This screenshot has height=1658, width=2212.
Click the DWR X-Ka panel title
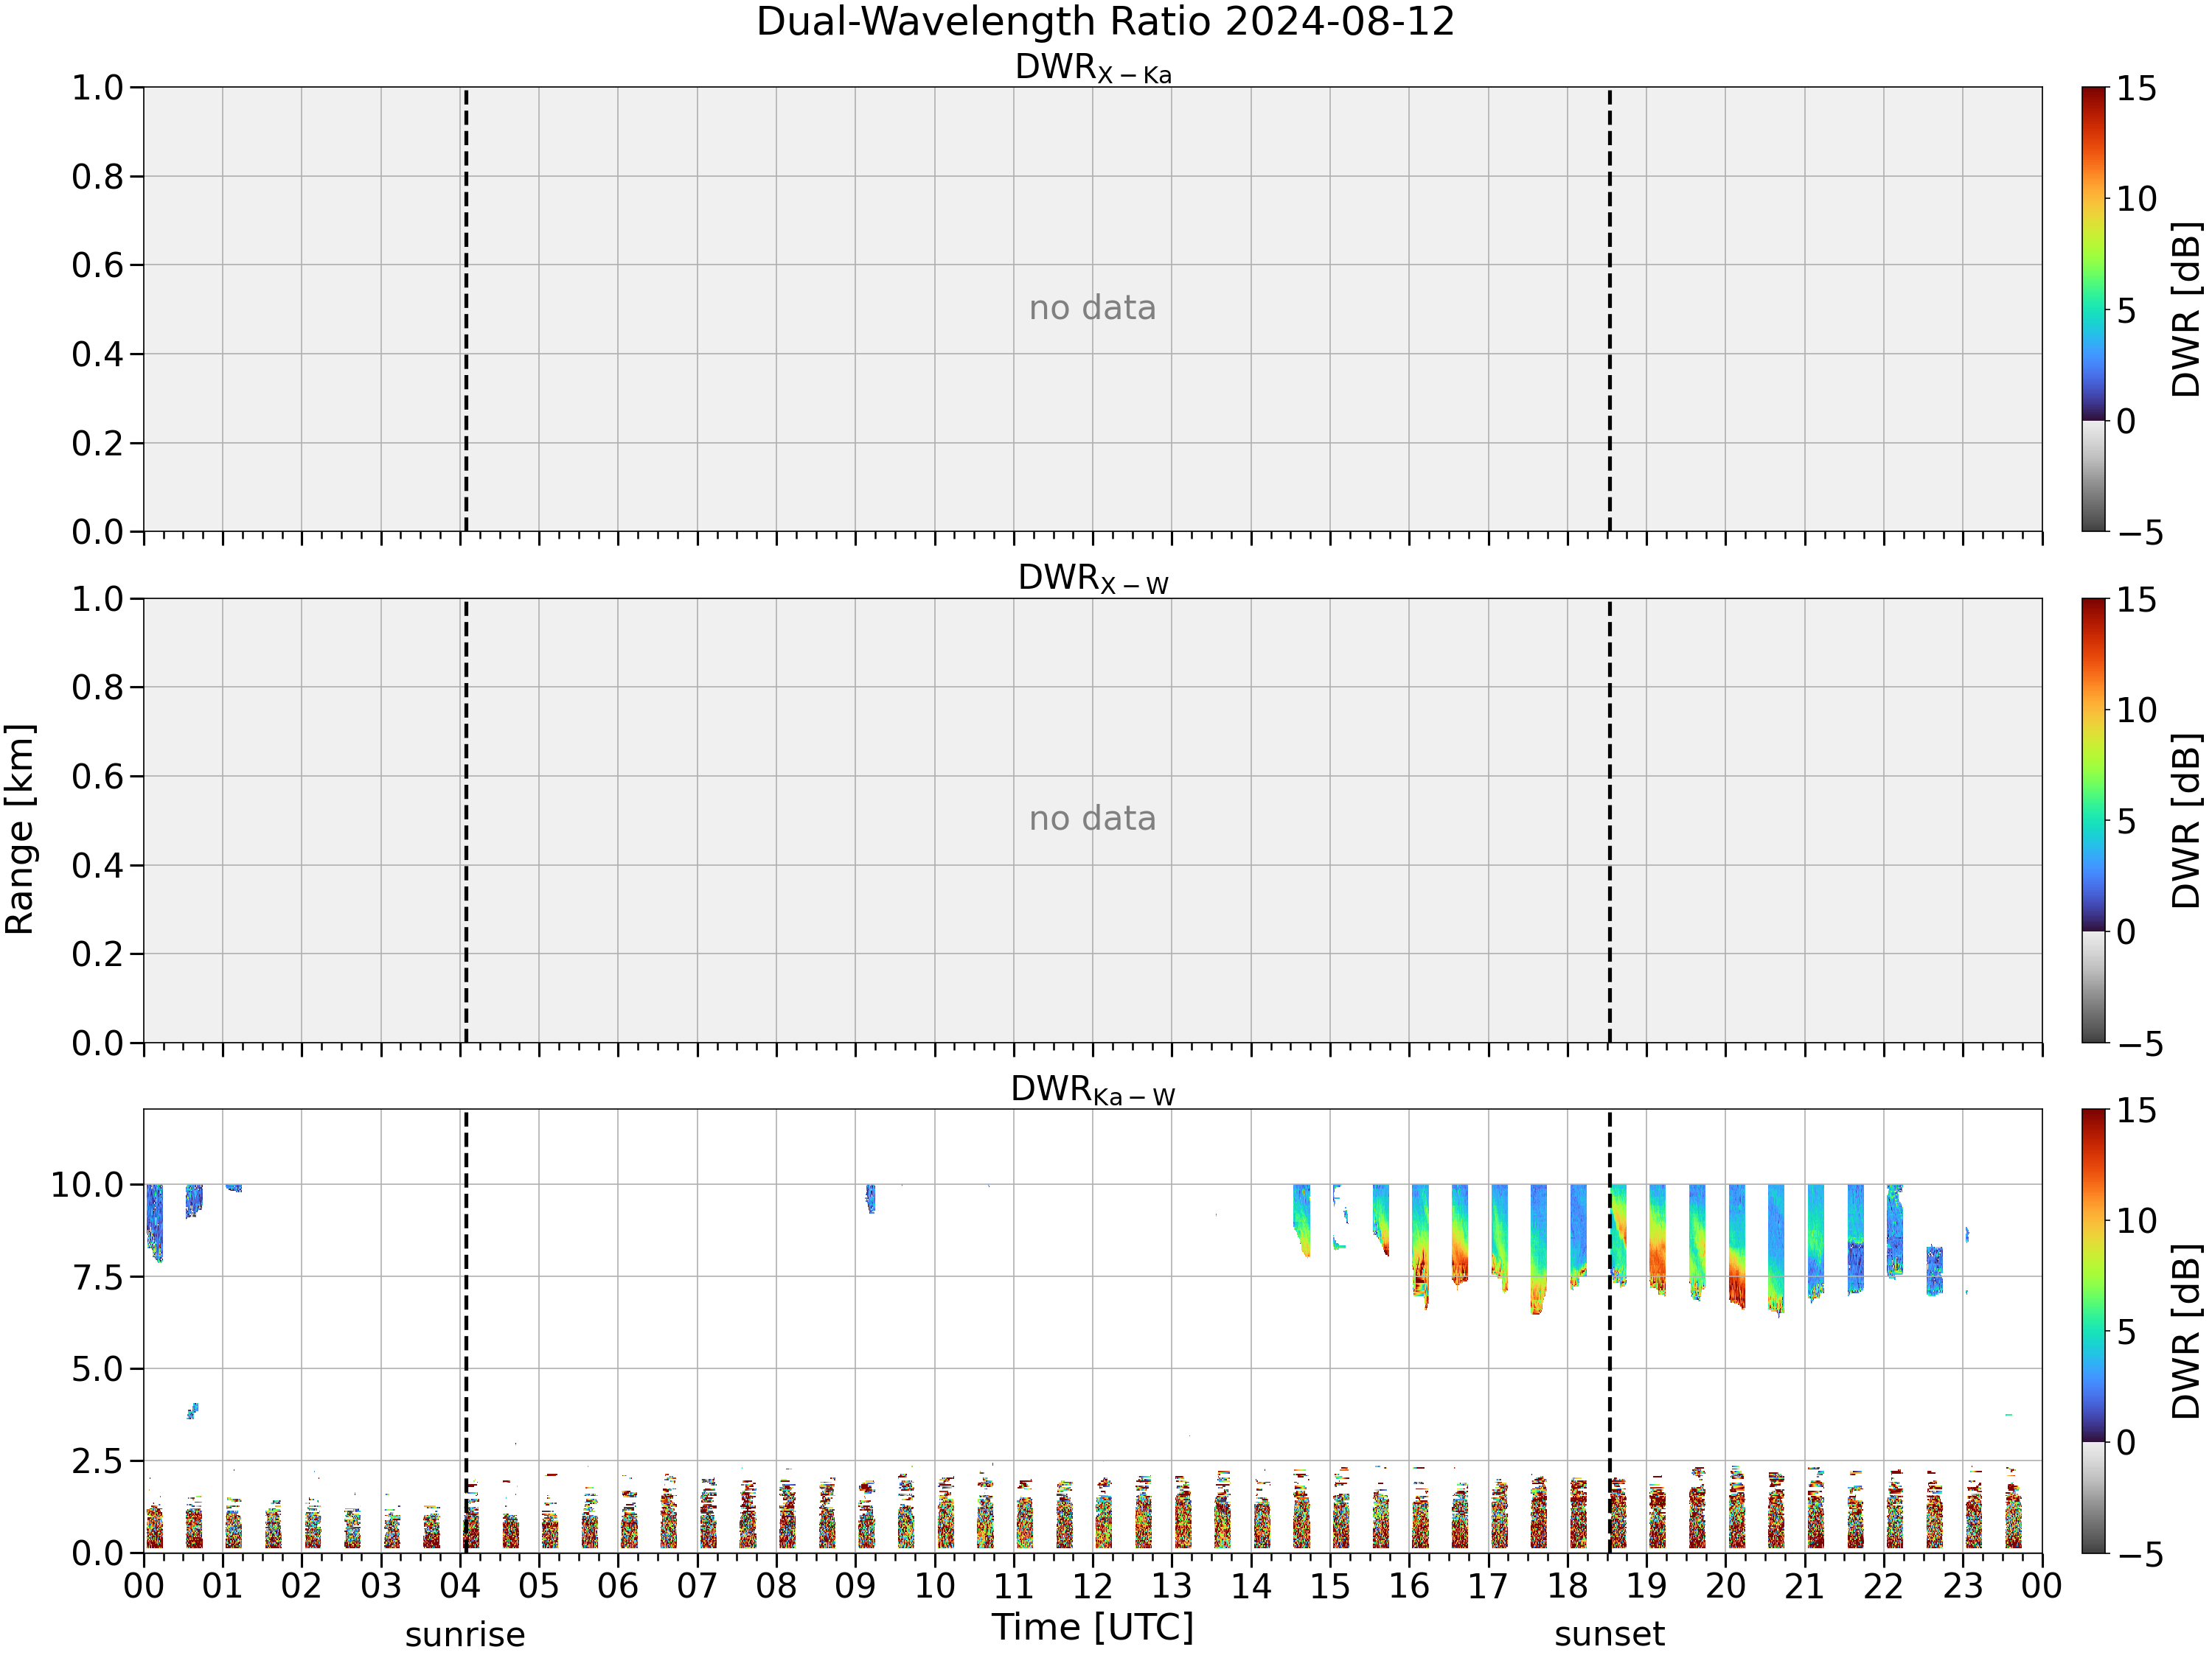click(1093, 69)
